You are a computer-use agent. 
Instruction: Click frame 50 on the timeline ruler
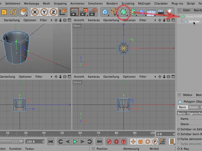click(62, 133)
